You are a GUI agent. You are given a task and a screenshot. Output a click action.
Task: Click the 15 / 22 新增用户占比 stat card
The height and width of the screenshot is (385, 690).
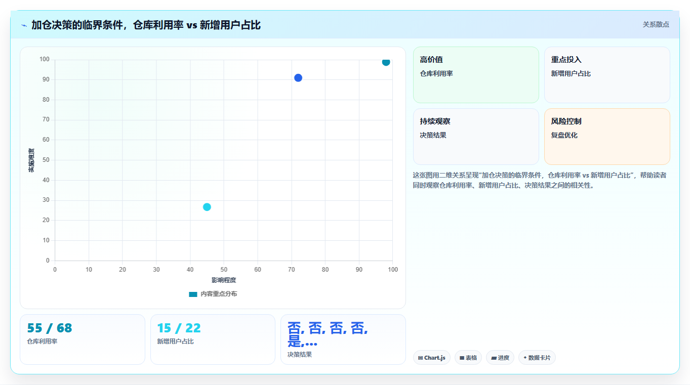point(213,339)
